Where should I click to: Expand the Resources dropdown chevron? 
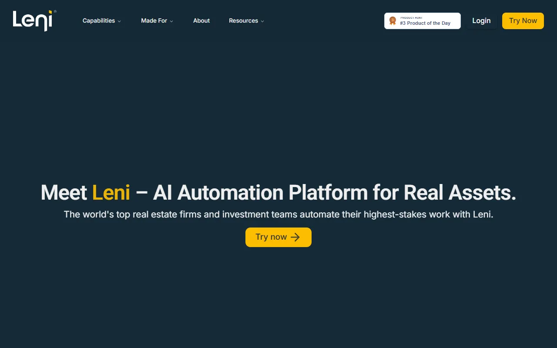click(262, 21)
